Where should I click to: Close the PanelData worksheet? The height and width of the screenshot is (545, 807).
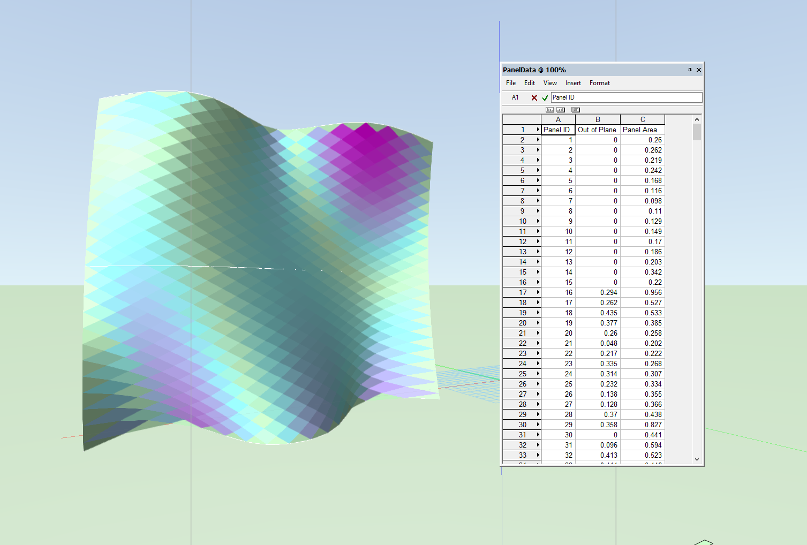pos(698,70)
